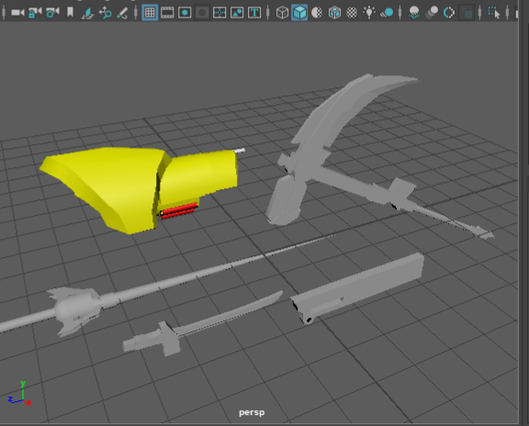
Task: Toggle viewport Shadows icon
Action: (387, 13)
